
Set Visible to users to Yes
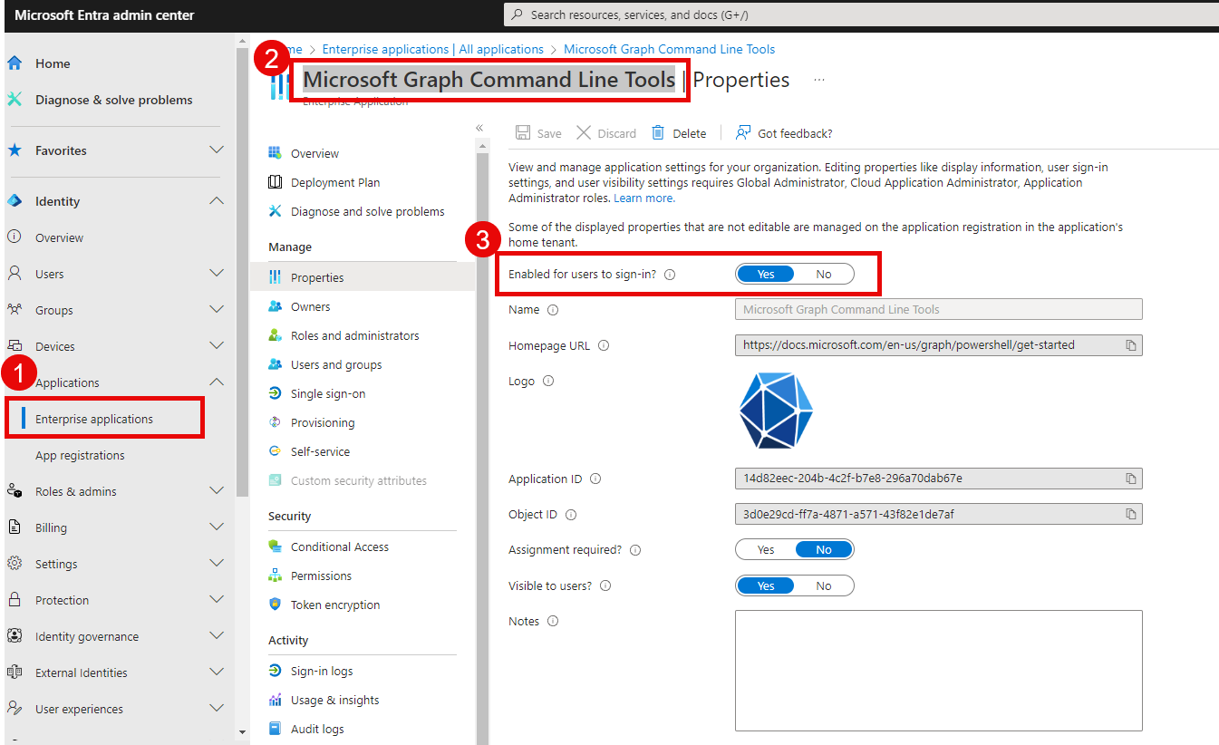click(766, 585)
